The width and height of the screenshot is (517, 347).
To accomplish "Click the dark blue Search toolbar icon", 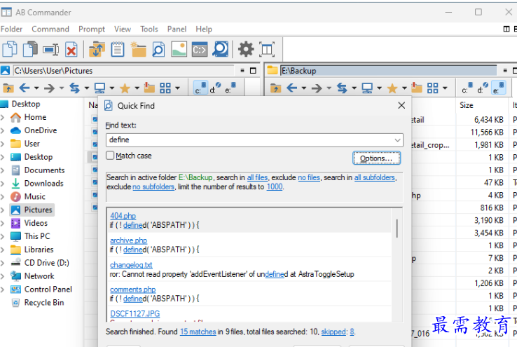I will 221,49.
